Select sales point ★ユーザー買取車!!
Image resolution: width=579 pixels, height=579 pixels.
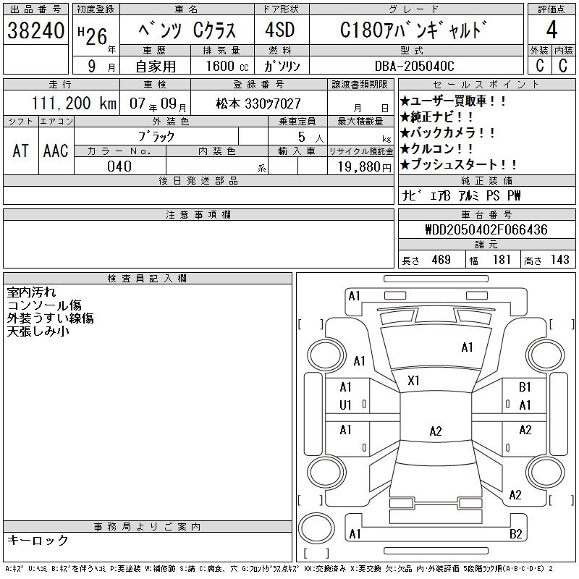point(452,101)
